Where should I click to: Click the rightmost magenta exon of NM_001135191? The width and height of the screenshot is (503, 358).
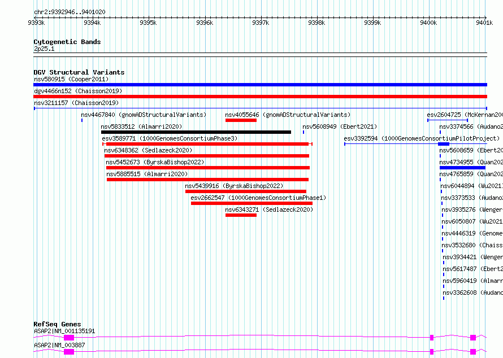pyautogui.click(x=473, y=338)
